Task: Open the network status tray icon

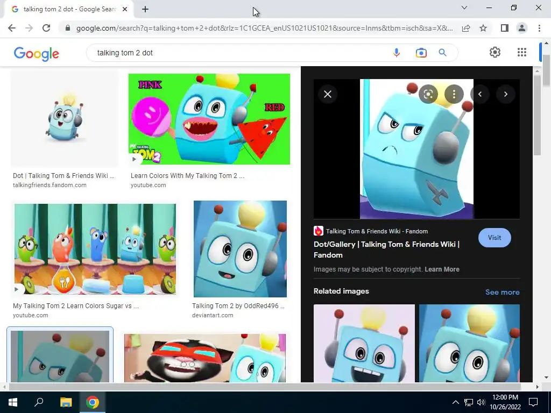Action: [469, 402]
